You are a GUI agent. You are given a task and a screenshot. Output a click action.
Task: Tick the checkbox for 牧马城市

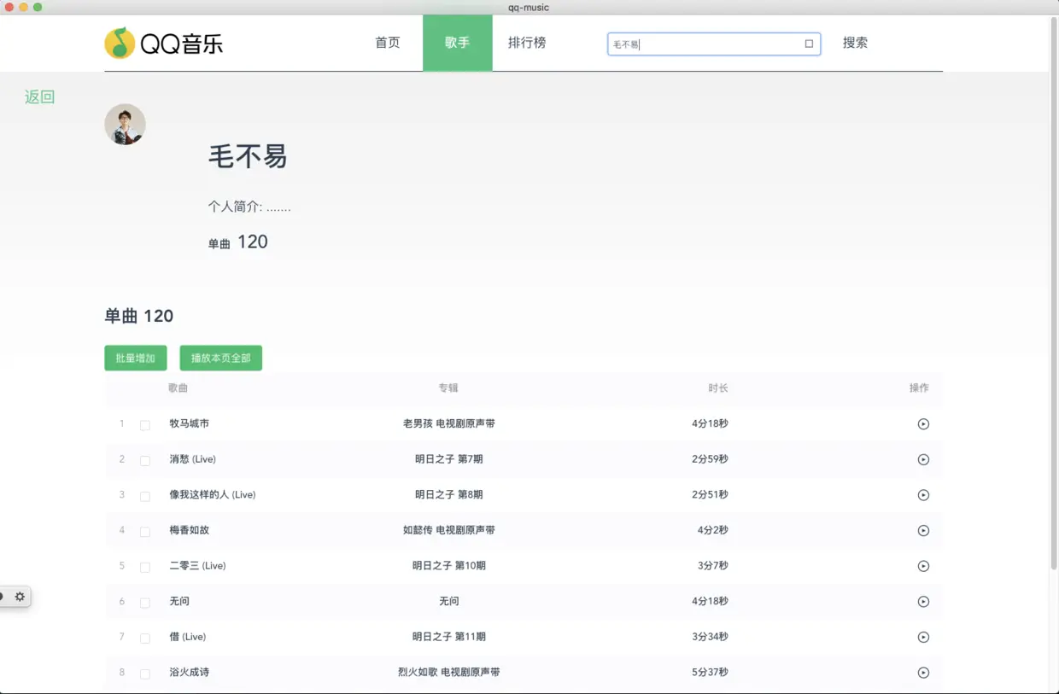[145, 425]
